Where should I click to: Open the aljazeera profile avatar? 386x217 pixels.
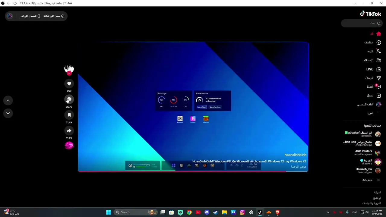(378, 162)
